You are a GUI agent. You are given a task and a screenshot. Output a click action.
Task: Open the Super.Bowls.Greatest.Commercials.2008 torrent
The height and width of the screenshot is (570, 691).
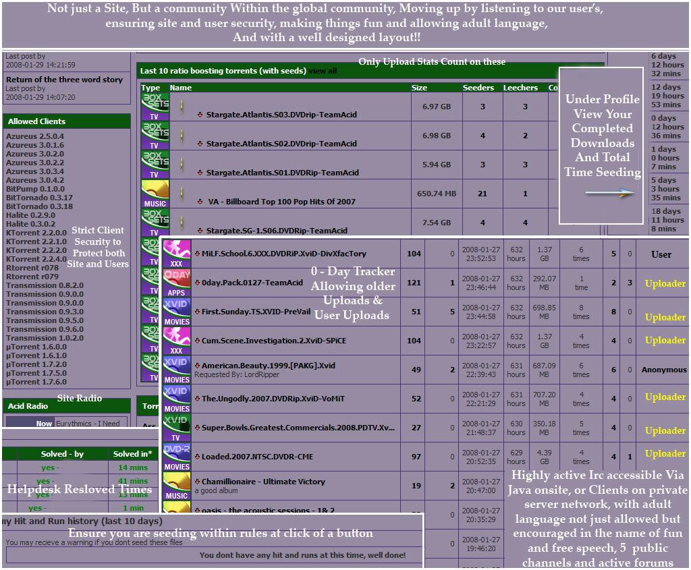pos(298,428)
